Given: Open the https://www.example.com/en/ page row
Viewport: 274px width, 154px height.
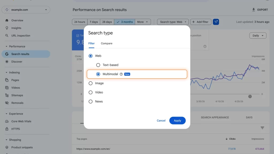Looking at the screenshot, I should pyautogui.click(x=170, y=149).
